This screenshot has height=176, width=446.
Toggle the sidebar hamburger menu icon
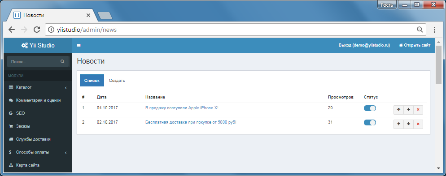pyautogui.click(x=79, y=45)
